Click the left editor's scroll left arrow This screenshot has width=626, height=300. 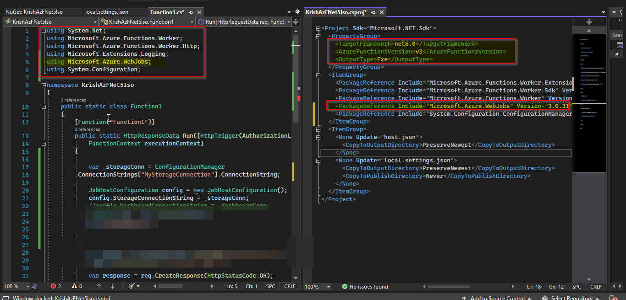[154, 287]
